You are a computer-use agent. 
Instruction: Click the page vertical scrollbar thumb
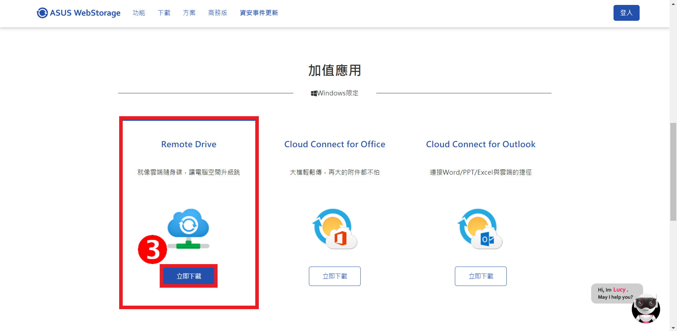coord(673,171)
